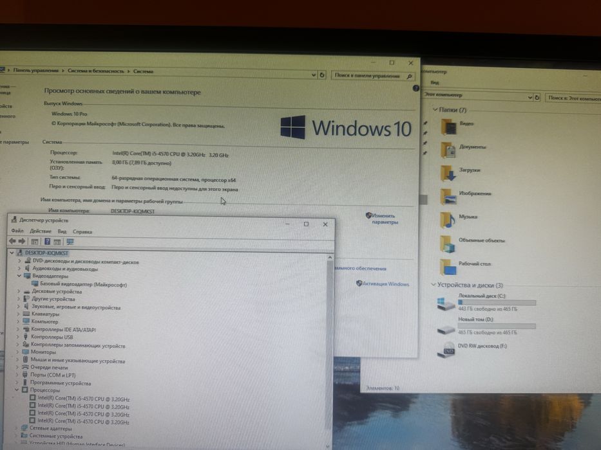Collapse the Видеоадаптеры node
This screenshot has width=601, height=450.
(19, 276)
